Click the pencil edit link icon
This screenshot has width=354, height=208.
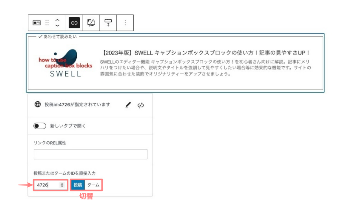128,105
